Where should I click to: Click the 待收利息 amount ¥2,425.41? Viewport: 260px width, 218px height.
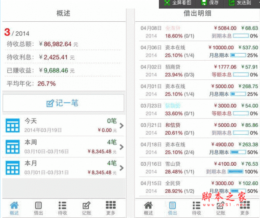53,58
